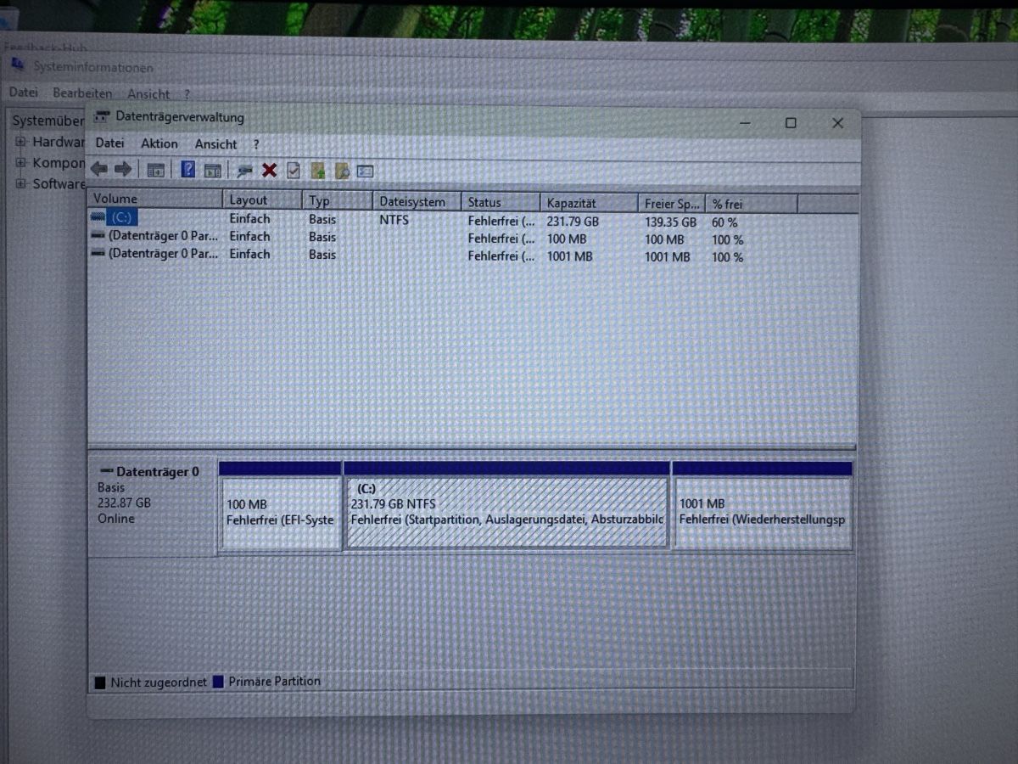This screenshot has height=764, width=1018.
Task: Open Help via the blue question mark icon
Action: click(188, 170)
